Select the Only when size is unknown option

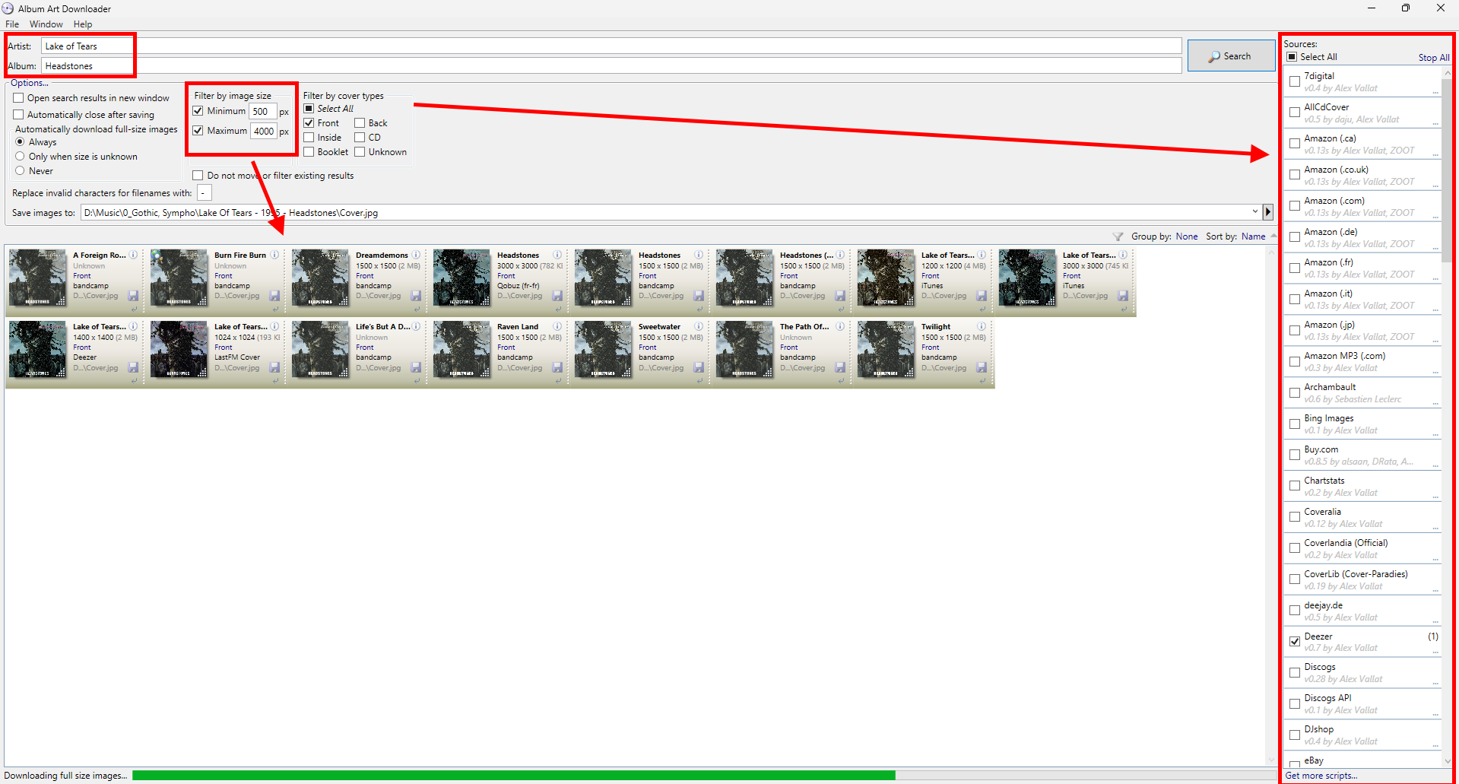click(20, 157)
